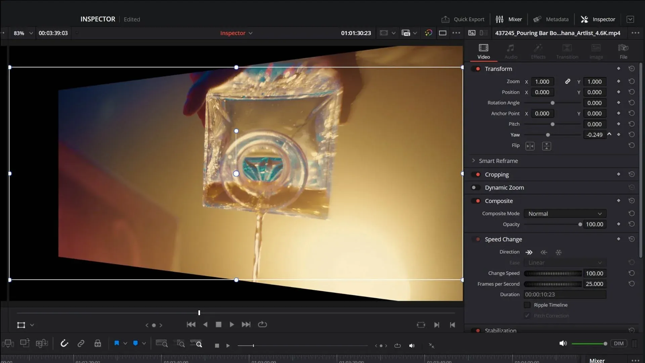
Task: Select reverse speed direction
Action: (x=544, y=252)
